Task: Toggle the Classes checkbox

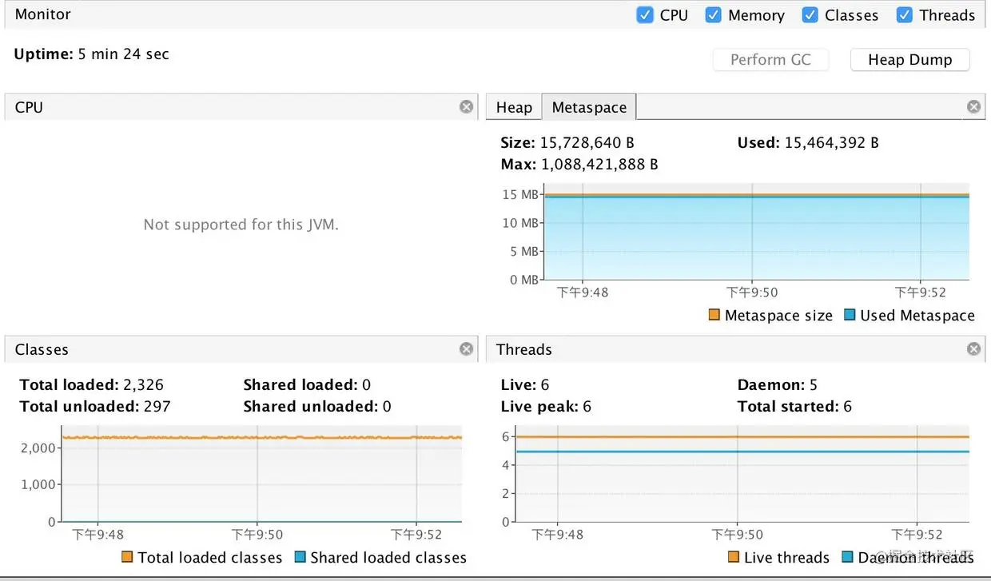Action: (x=810, y=14)
